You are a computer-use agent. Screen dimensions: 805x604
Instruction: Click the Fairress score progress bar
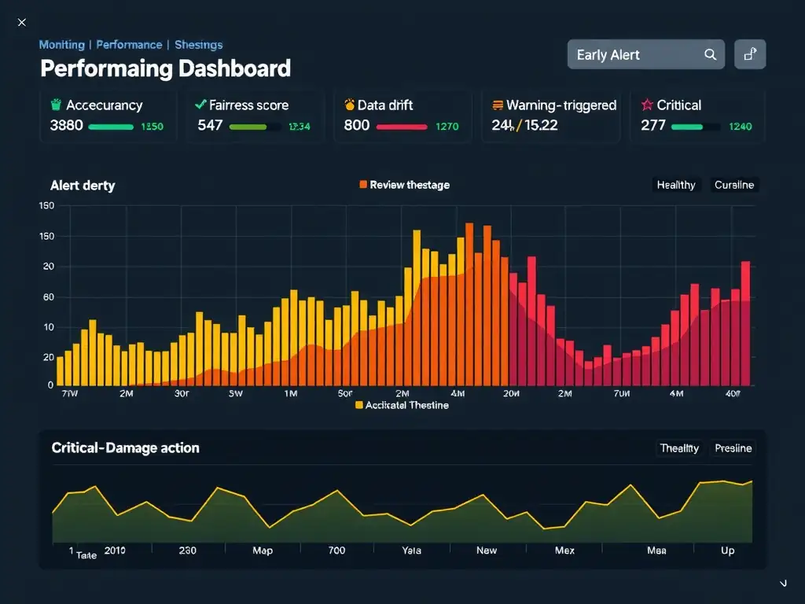255,127
